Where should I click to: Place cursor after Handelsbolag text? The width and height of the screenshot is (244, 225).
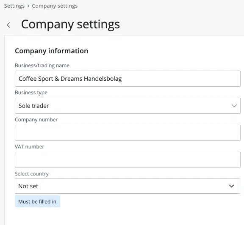[x=122, y=79]
